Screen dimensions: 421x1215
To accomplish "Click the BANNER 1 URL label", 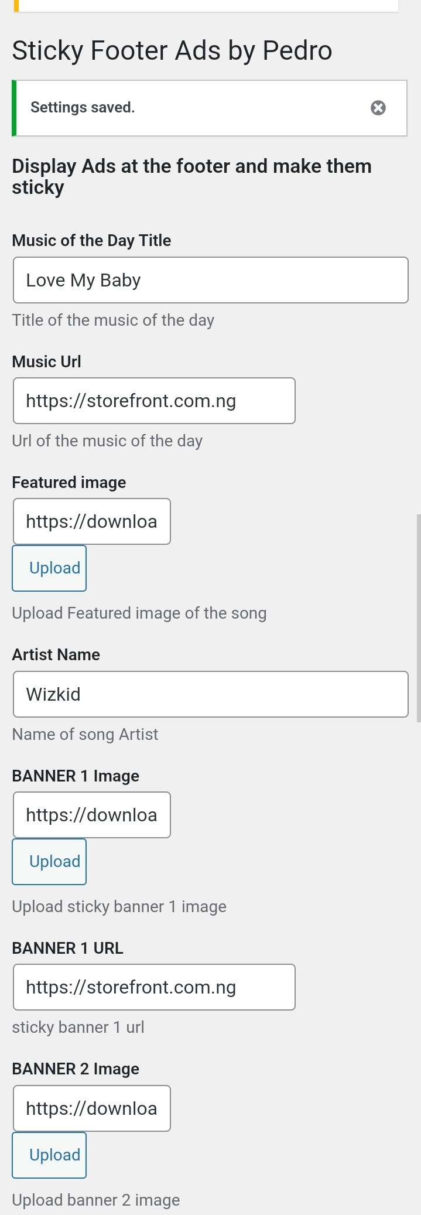I will pyautogui.click(x=67, y=948).
